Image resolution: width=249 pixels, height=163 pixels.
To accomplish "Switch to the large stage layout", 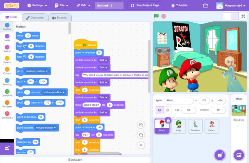I will coord(234,16).
